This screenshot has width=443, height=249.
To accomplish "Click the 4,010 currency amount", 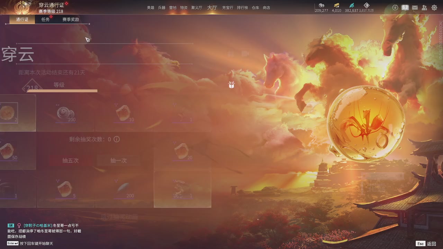I will [x=336, y=11].
